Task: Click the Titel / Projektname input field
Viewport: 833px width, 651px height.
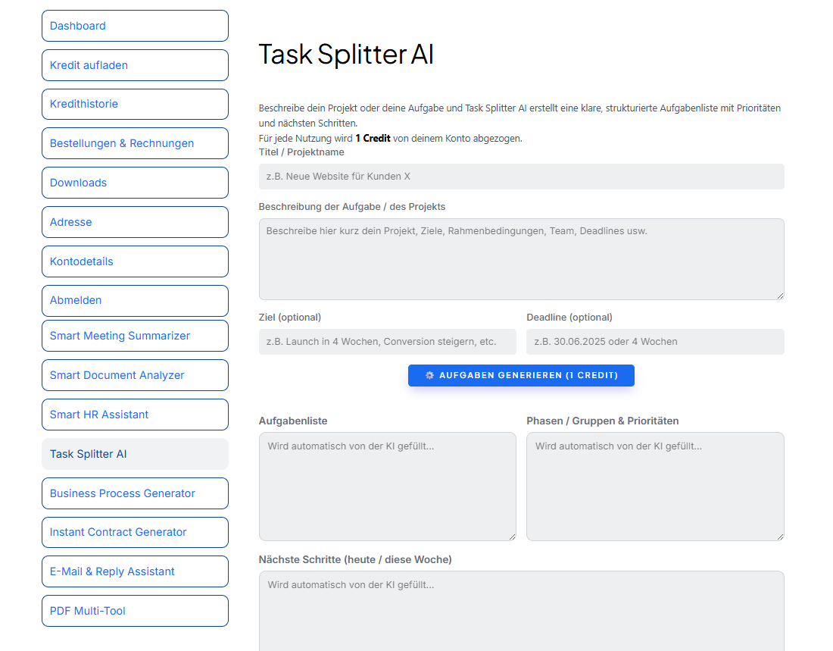Action: pos(521,177)
